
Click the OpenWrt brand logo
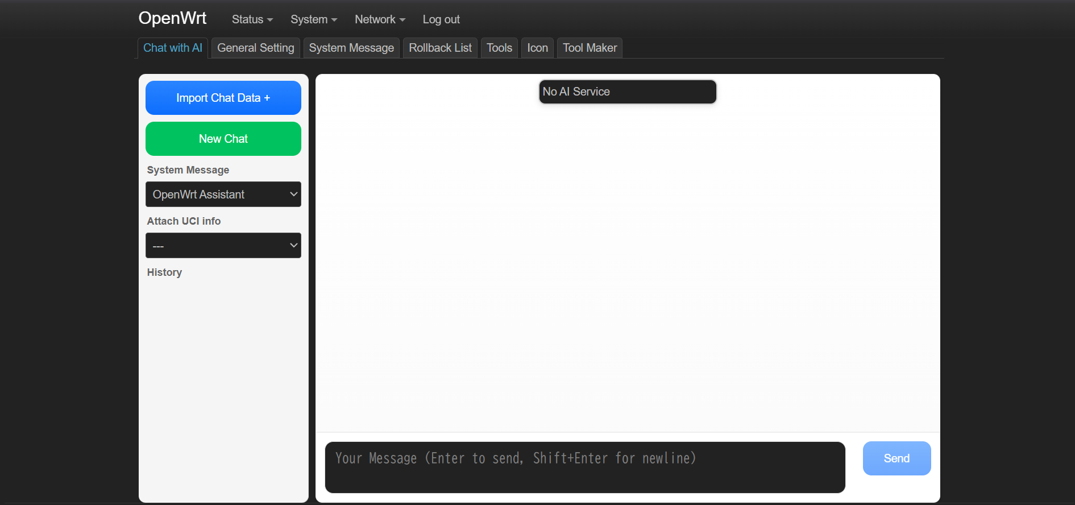[172, 18]
